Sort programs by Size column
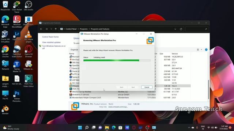 [161, 53]
